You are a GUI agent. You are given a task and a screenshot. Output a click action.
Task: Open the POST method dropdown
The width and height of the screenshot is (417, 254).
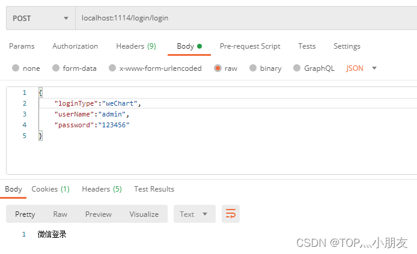tap(40, 18)
